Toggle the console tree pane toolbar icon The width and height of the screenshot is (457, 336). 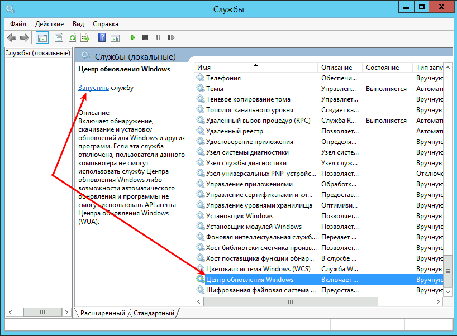(x=42, y=37)
